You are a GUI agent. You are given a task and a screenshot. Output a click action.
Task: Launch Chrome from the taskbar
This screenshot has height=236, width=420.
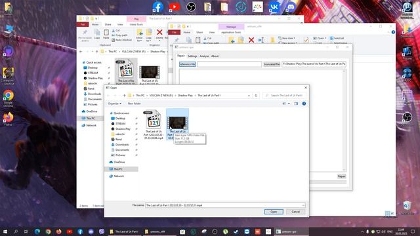point(48,231)
